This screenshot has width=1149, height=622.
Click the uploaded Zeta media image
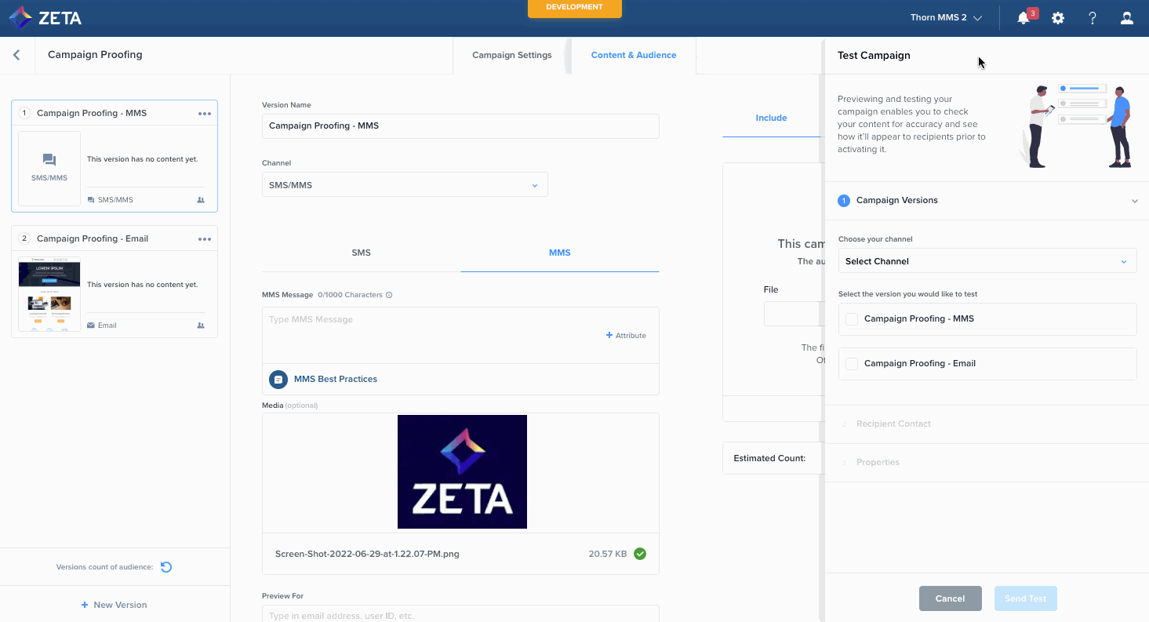click(x=462, y=471)
